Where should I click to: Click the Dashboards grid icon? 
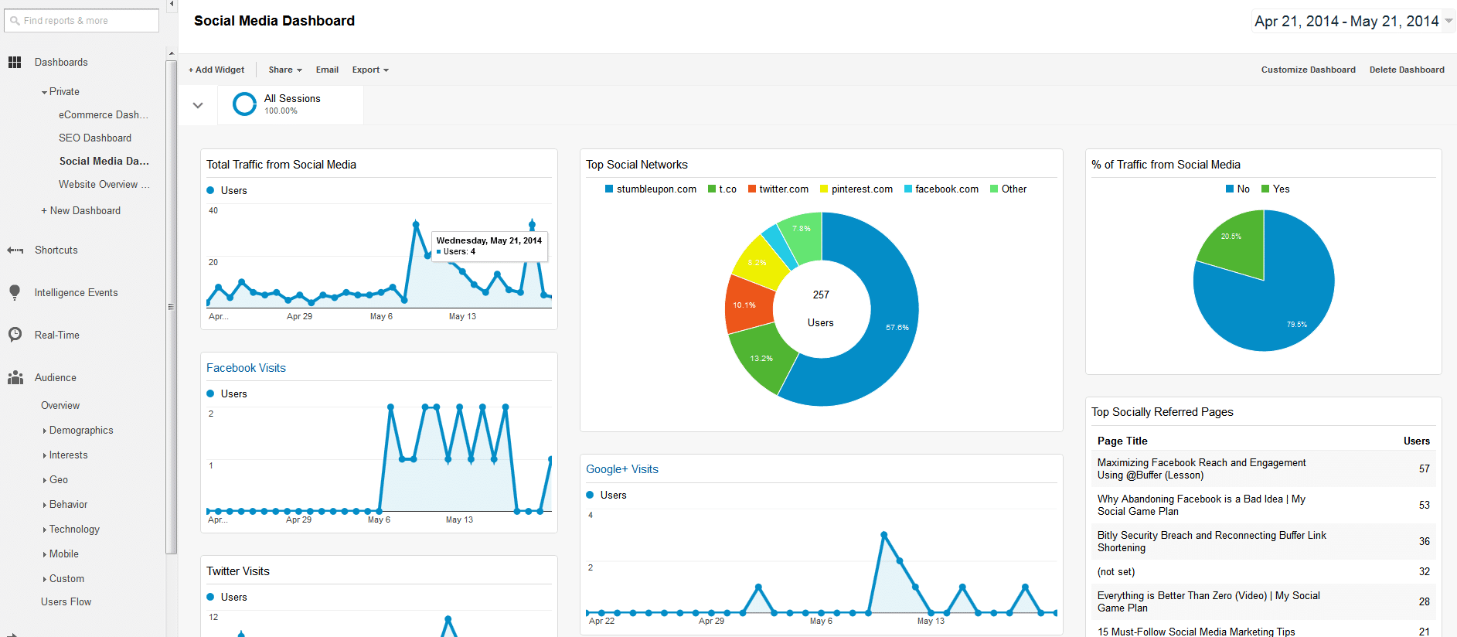click(x=15, y=63)
